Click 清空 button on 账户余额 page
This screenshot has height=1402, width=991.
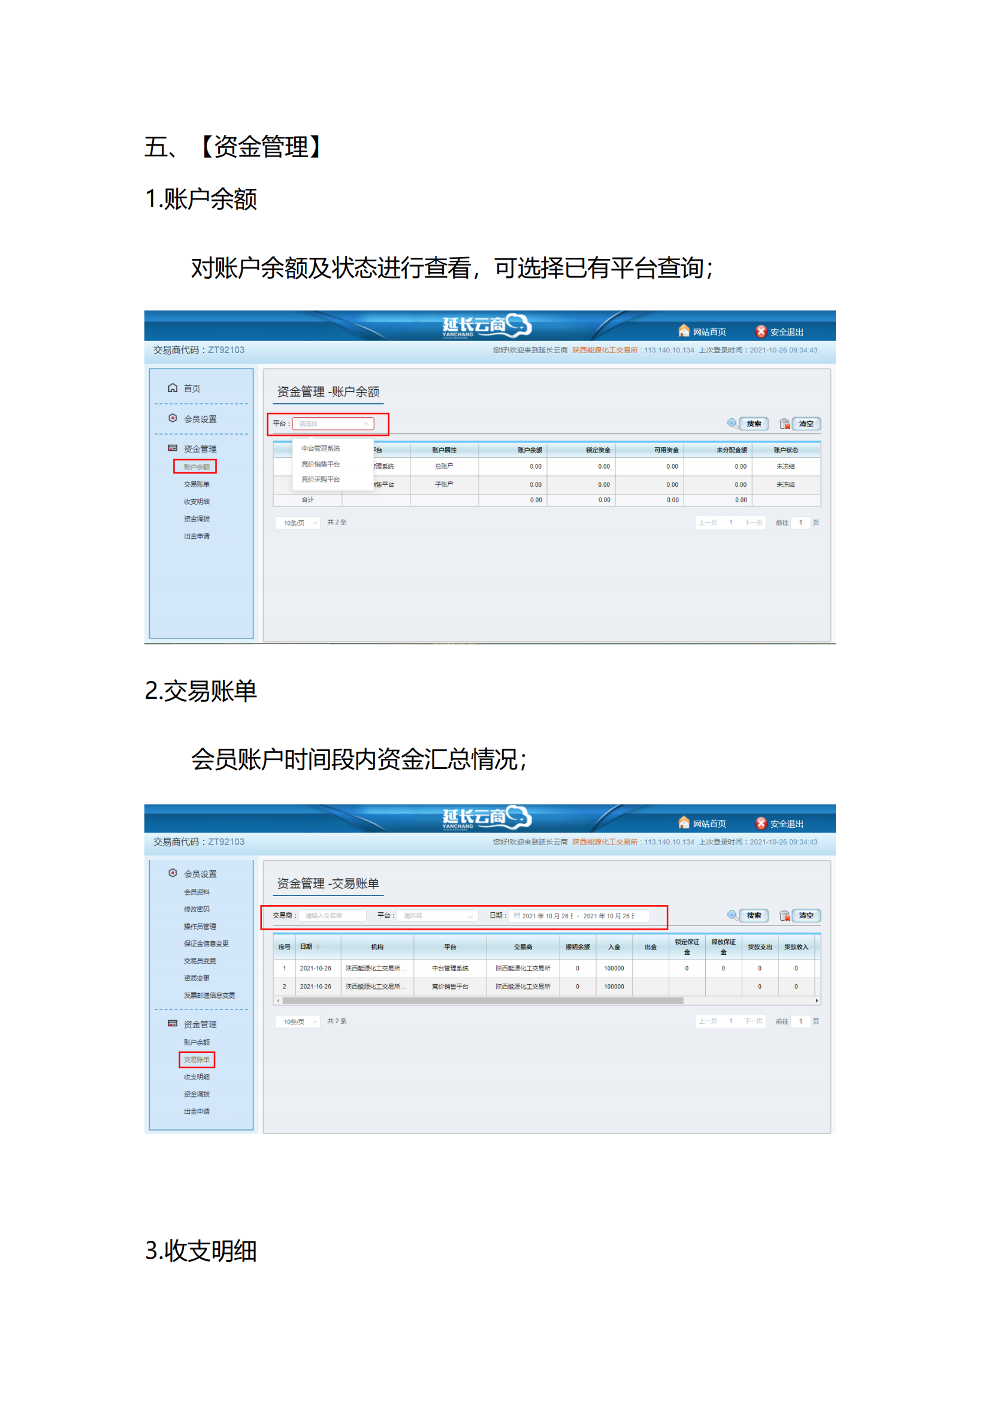pos(806,423)
